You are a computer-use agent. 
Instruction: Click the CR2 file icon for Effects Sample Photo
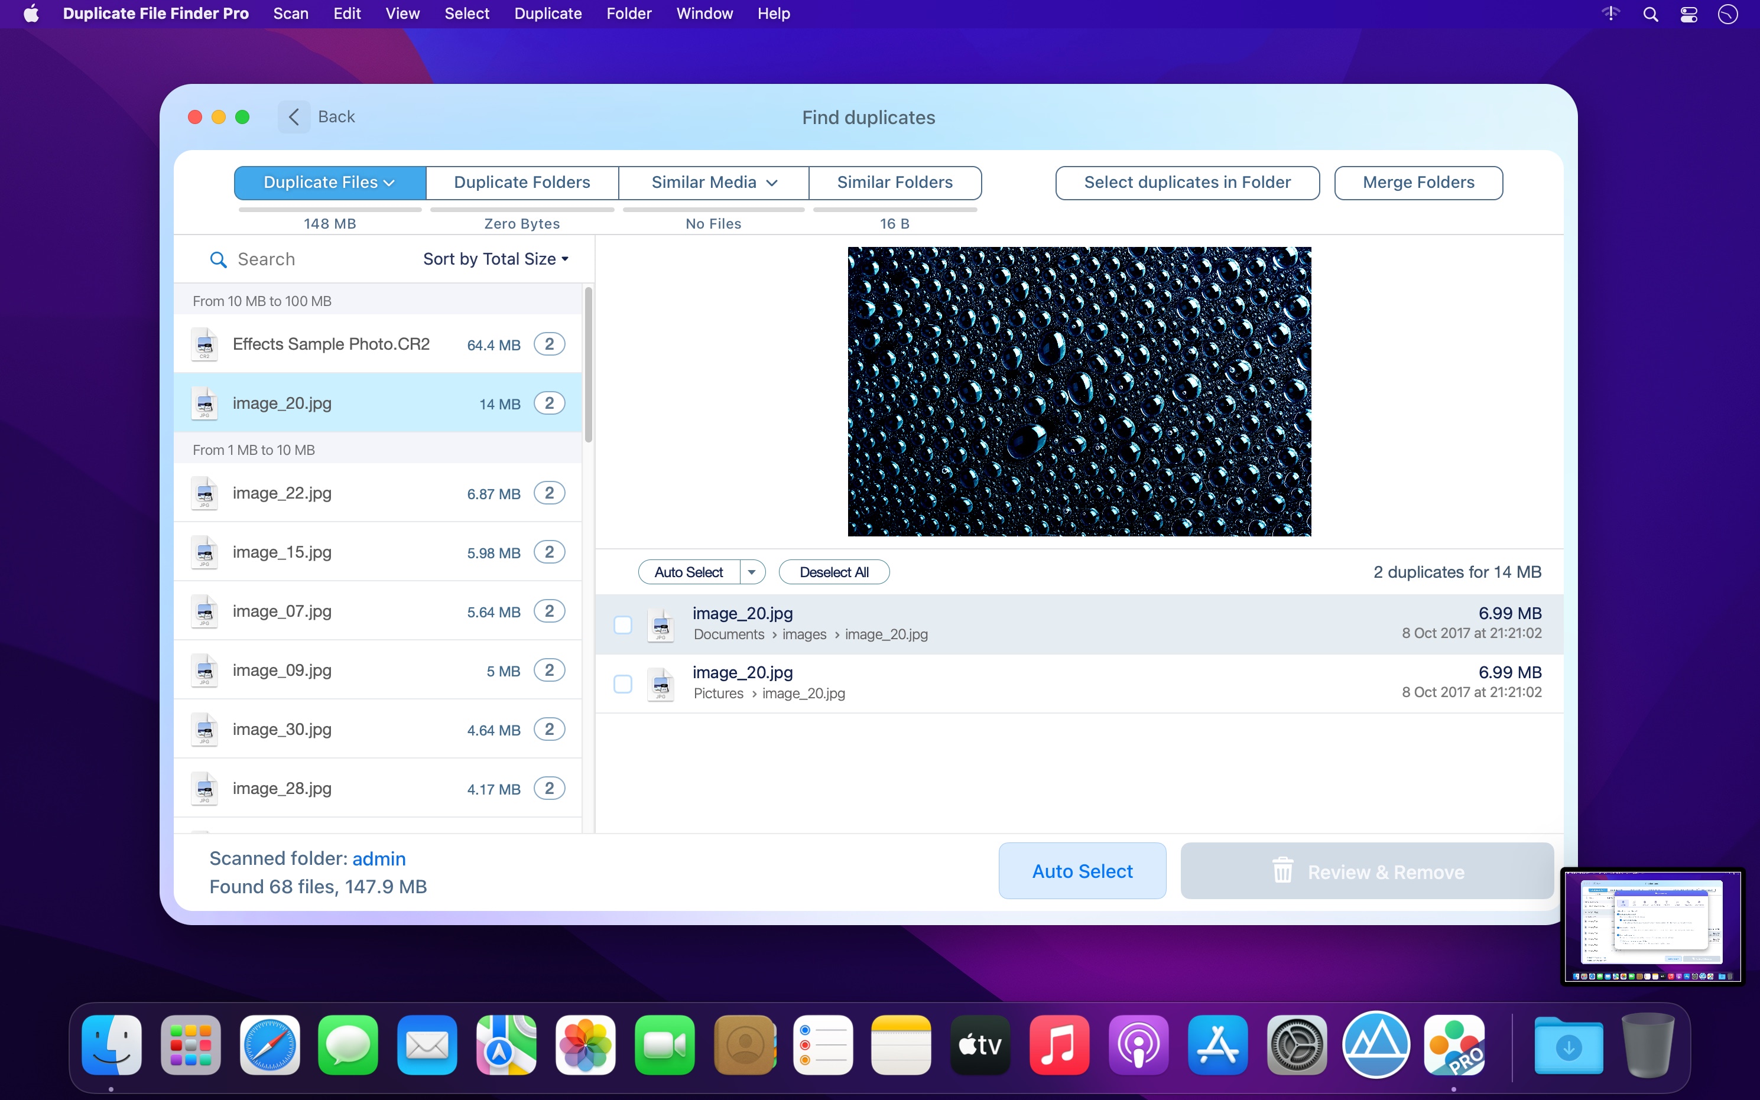[x=204, y=344]
